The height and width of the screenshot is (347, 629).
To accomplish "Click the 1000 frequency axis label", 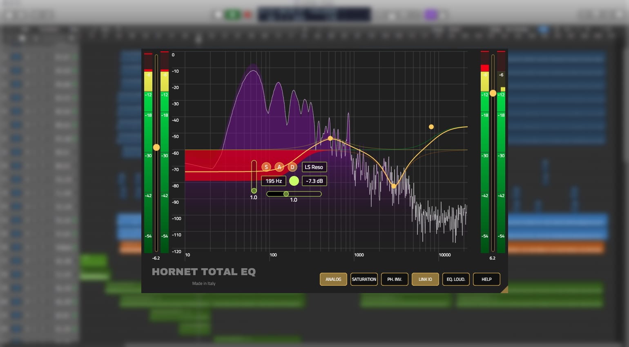I will pyautogui.click(x=359, y=255).
